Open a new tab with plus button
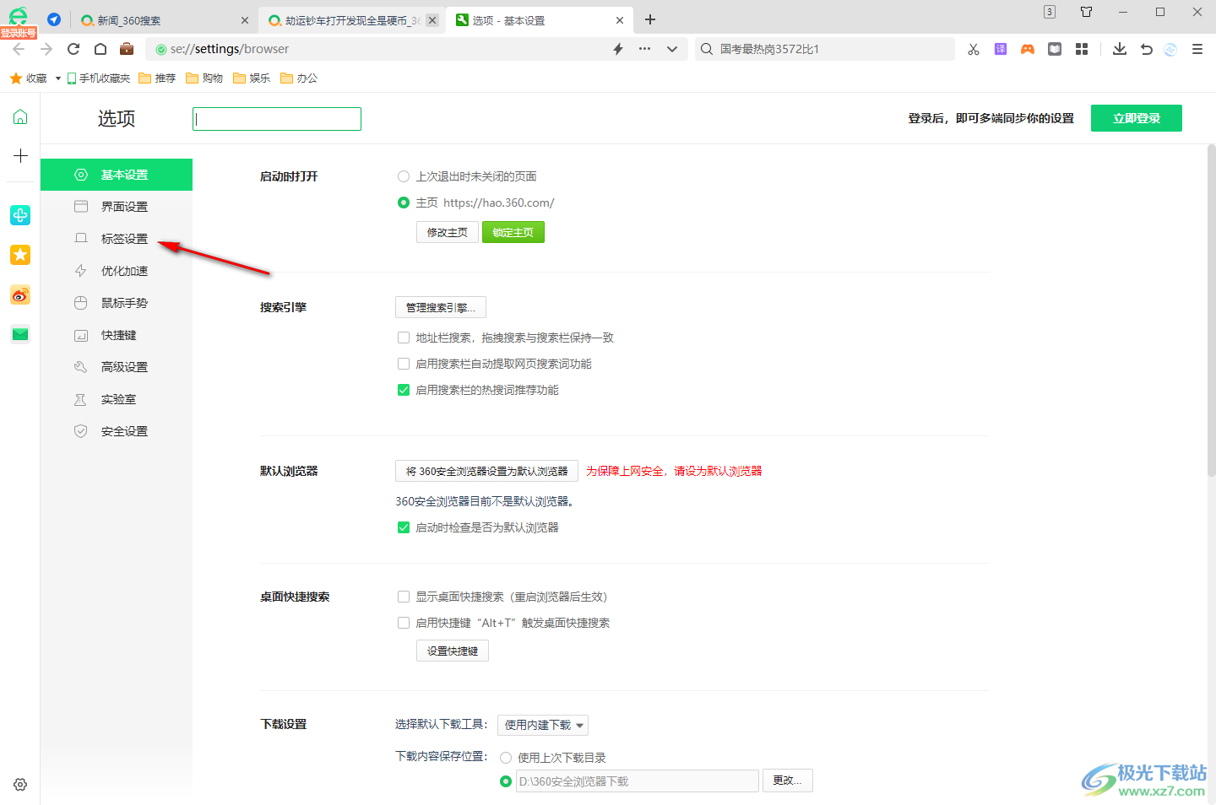Viewport: 1216px width, 805px height. coord(650,19)
